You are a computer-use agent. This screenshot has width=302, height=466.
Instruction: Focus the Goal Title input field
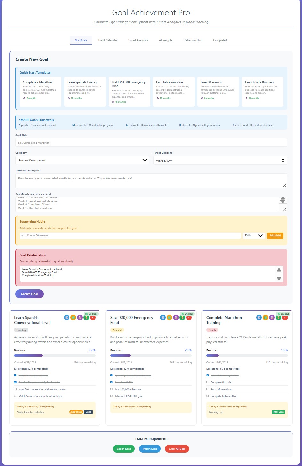pyautogui.click(x=151, y=143)
